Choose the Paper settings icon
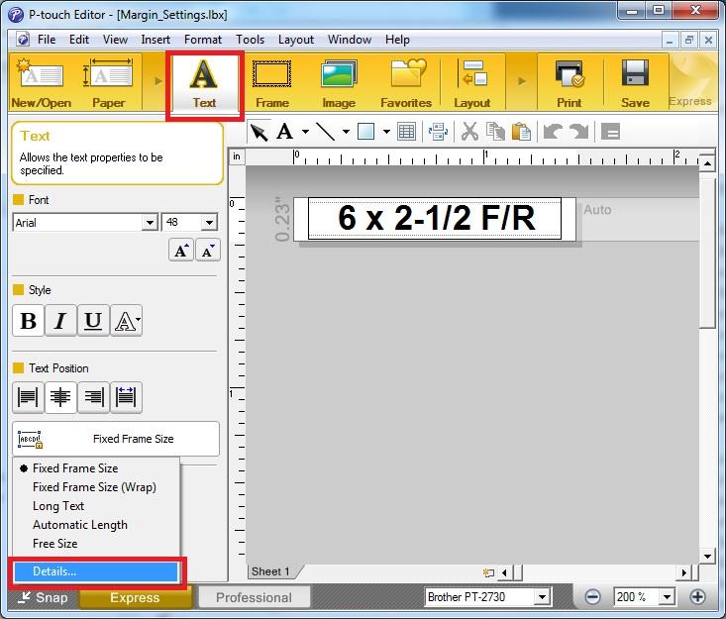The image size is (726, 619). pos(108,82)
